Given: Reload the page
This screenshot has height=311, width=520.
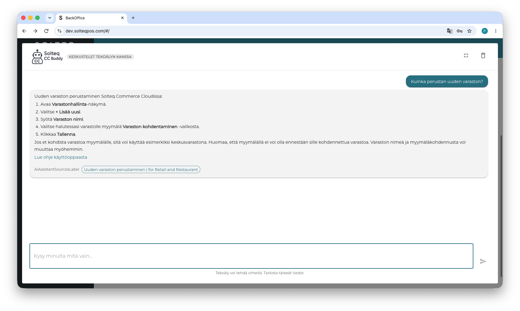Looking at the screenshot, I should point(46,31).
